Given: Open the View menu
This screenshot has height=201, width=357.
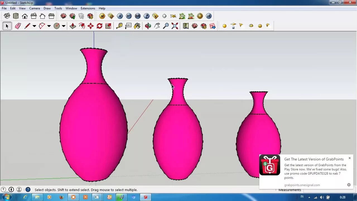Looking at the screenshot, I should (x=22, y=8).
